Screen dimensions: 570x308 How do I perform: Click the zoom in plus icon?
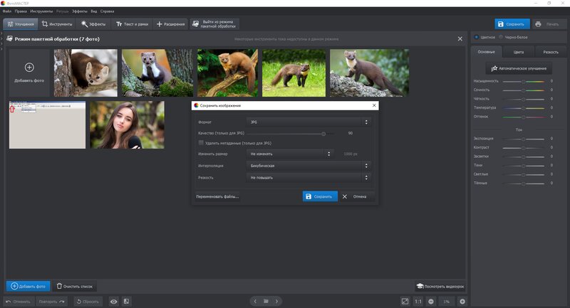click(462, 302)
